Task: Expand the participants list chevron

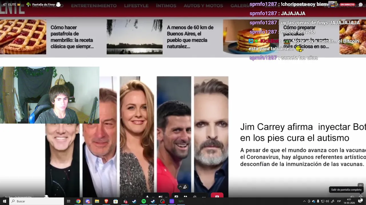Action: click(x=180, y=187)
